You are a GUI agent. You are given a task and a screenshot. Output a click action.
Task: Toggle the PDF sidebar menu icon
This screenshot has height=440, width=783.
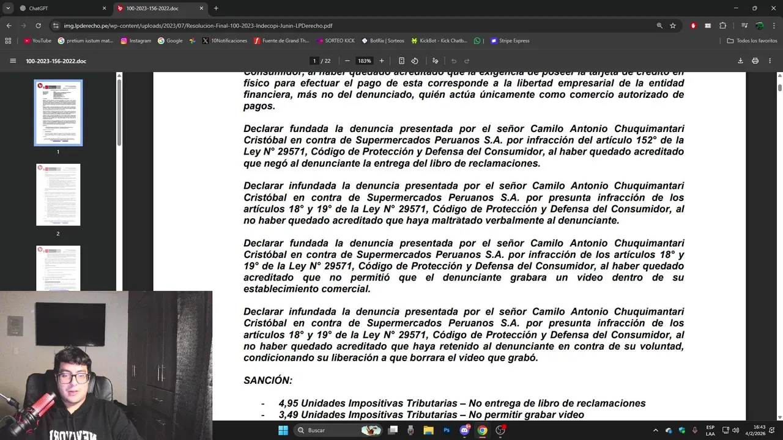click(x=13, y=61)
